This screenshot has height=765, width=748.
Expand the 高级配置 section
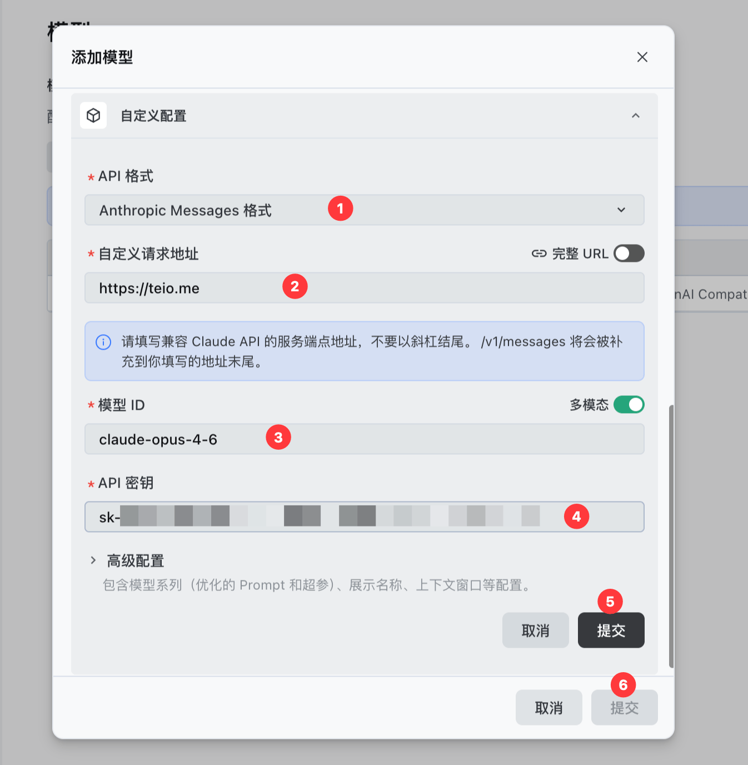pyautogui.click(x=93, y=560)
